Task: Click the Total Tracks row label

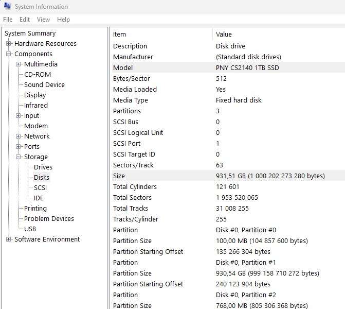Action: (131, 208)
